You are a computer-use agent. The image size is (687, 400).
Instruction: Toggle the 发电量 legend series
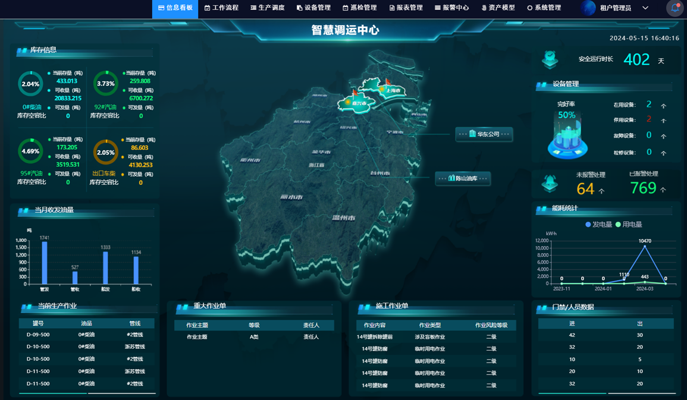tap(598, 225)
